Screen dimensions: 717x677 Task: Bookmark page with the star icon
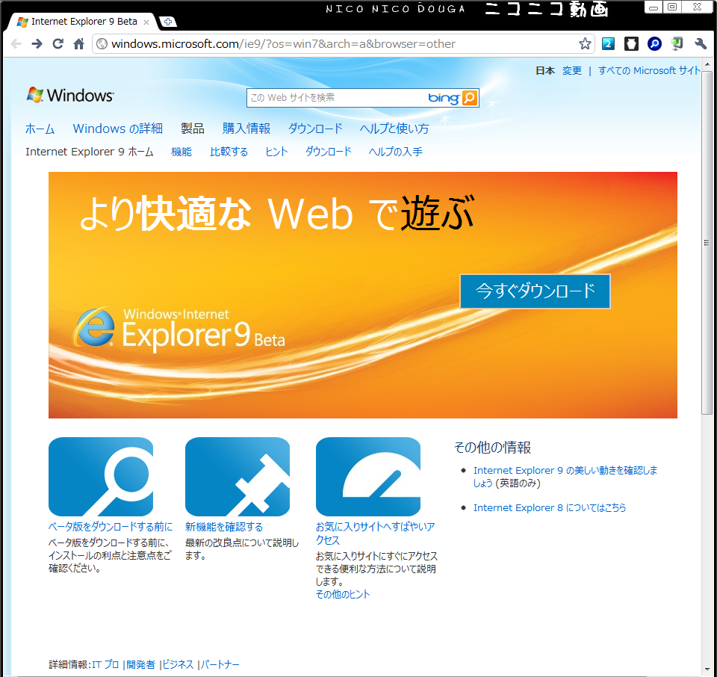[585, 44]
